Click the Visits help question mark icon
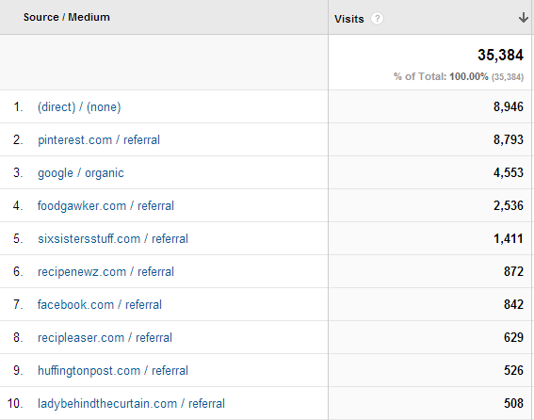534x420 pixels. click(x=377, y=19)
